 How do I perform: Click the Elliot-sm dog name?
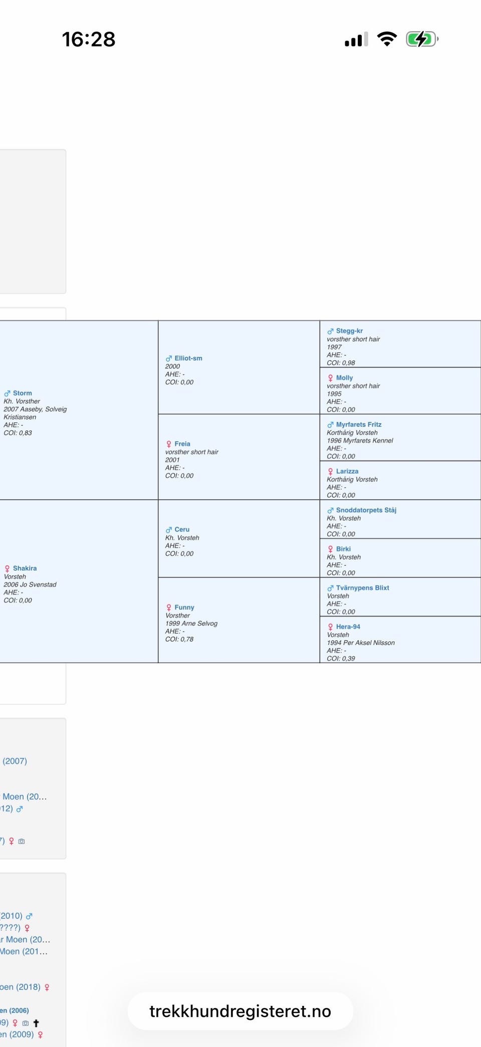[188, 358]
